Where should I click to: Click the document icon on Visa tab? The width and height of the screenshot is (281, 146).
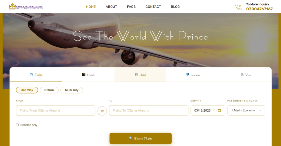[x=242, y=74]
